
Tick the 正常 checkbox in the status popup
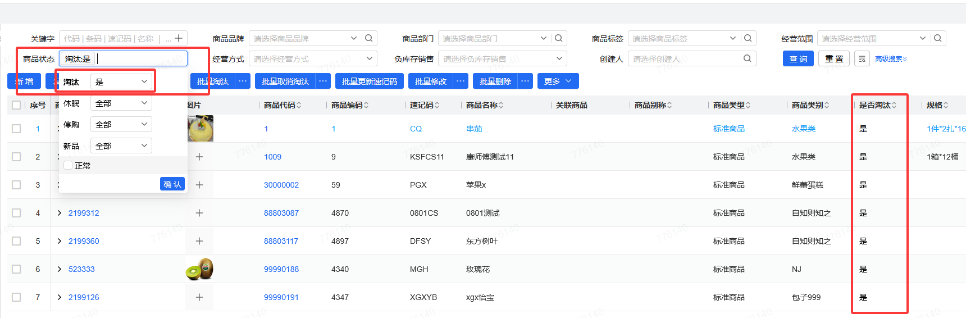[x=69, y=165]
